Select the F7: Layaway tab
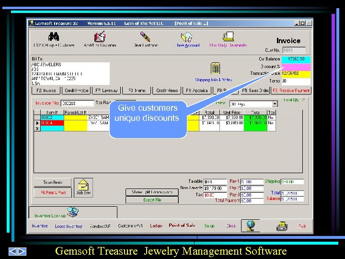345x259 pixels. coord(106,91)
